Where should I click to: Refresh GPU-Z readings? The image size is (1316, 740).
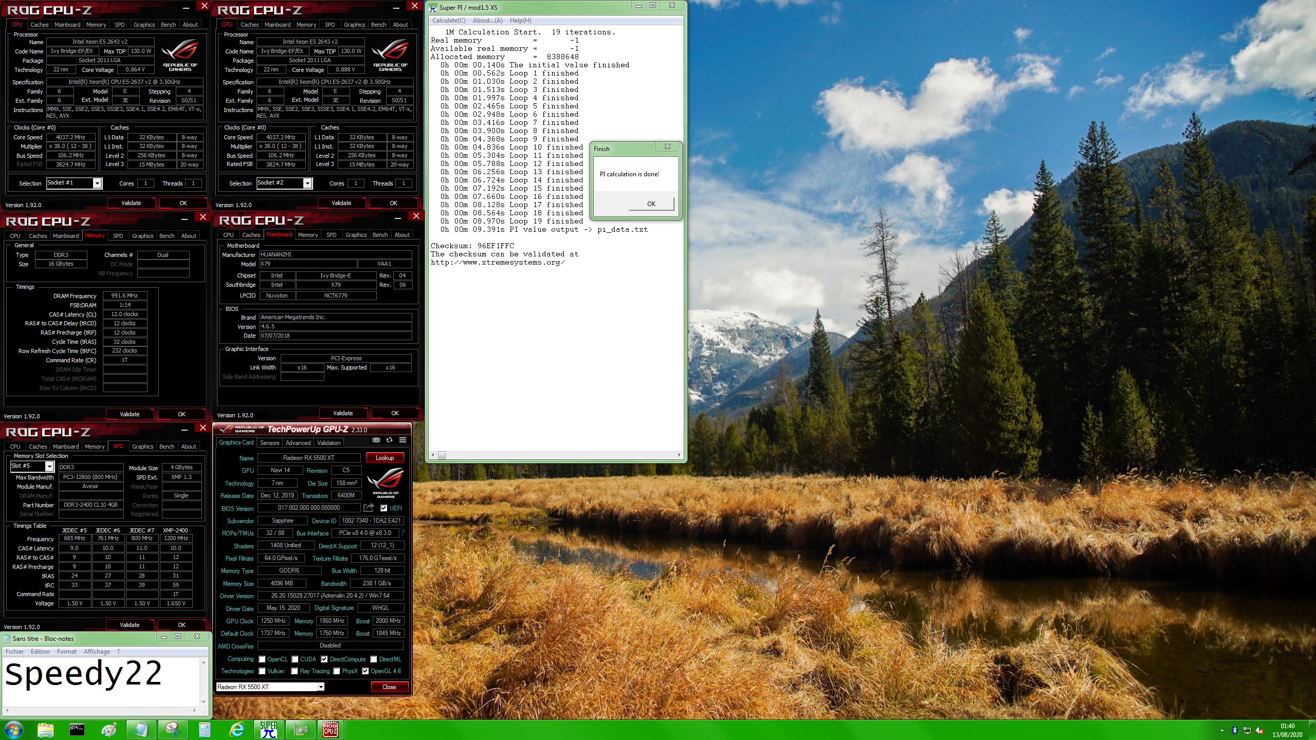[389, 440]
